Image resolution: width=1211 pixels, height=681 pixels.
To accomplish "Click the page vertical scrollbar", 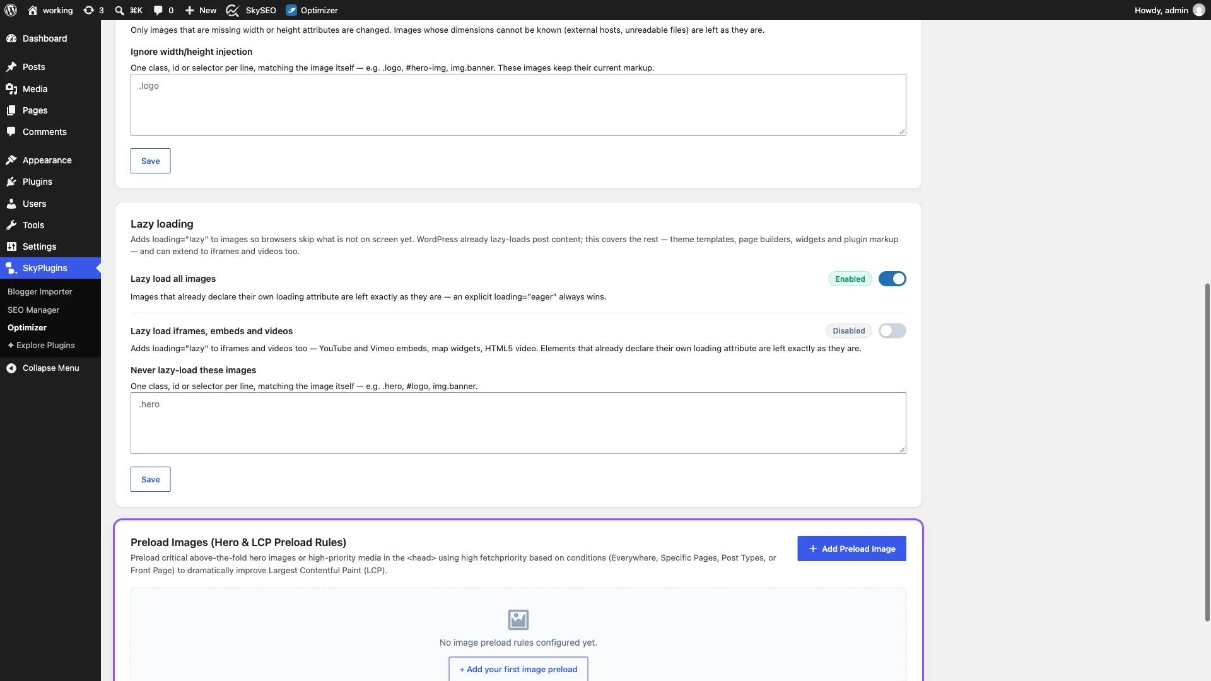I will tap(1207, 452).
